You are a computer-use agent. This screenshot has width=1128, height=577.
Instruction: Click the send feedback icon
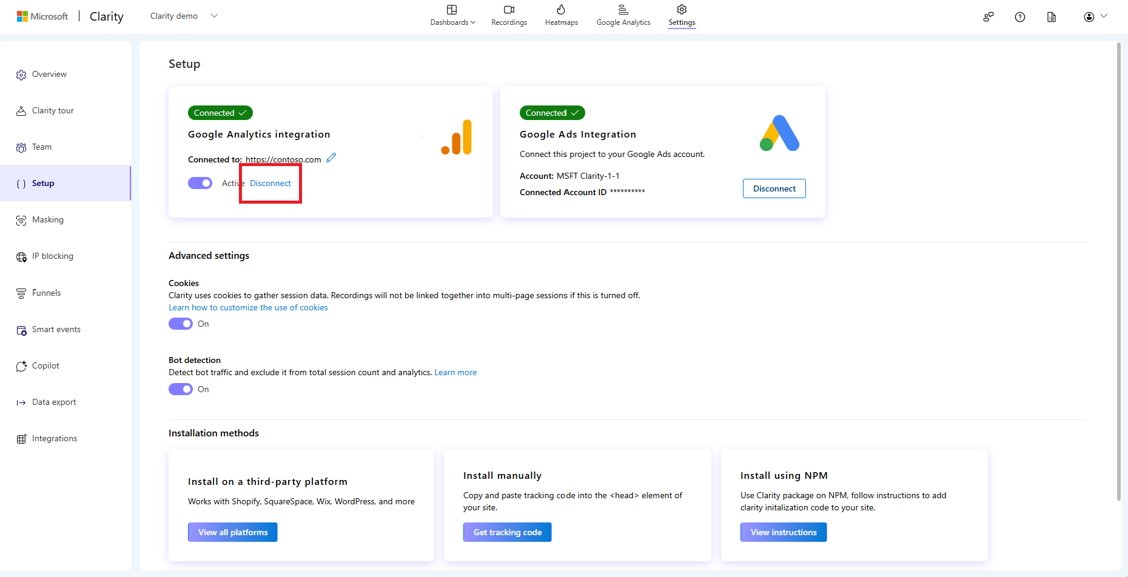coord(988,17)
